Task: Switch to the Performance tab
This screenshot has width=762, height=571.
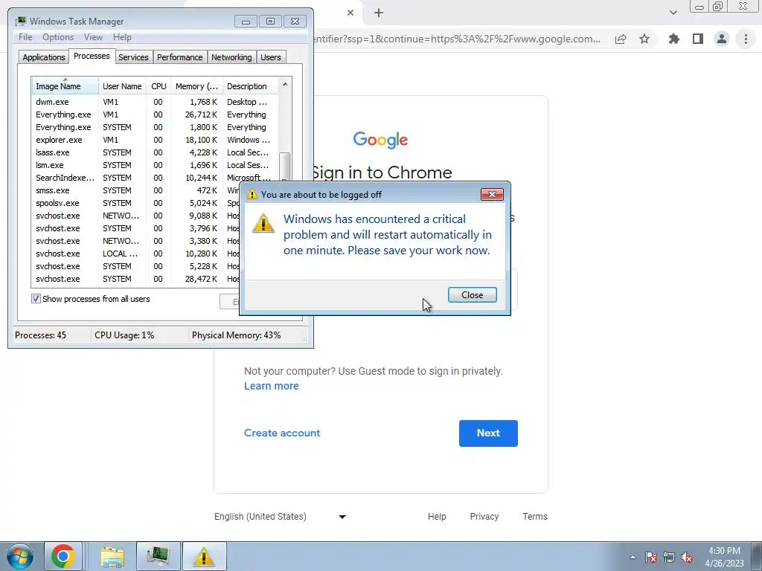Action: tap(180, 57)
